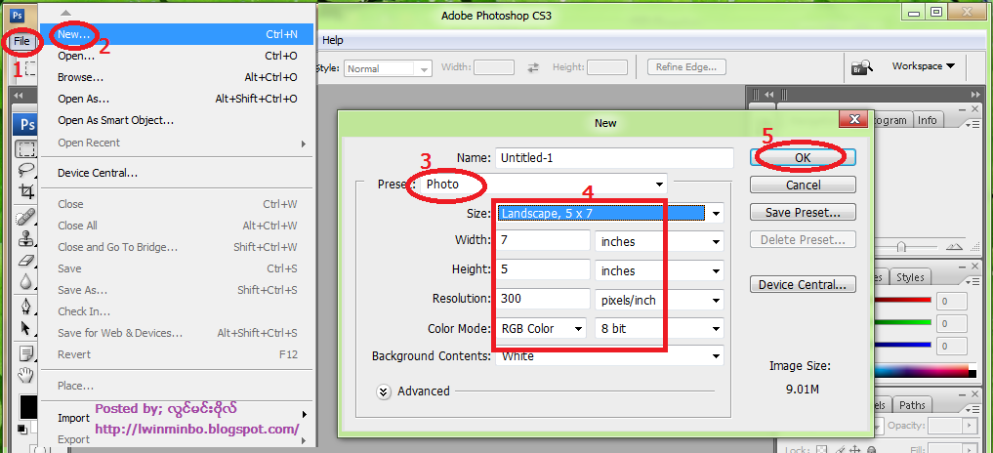Select the Rectangular Marquee tool
The width and height of the screenshot is (993, 453).
pyautogui.click(x=25, y=149)
